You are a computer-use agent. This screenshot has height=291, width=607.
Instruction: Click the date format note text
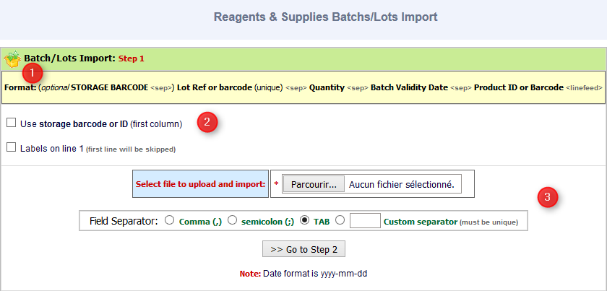[303, 274]
